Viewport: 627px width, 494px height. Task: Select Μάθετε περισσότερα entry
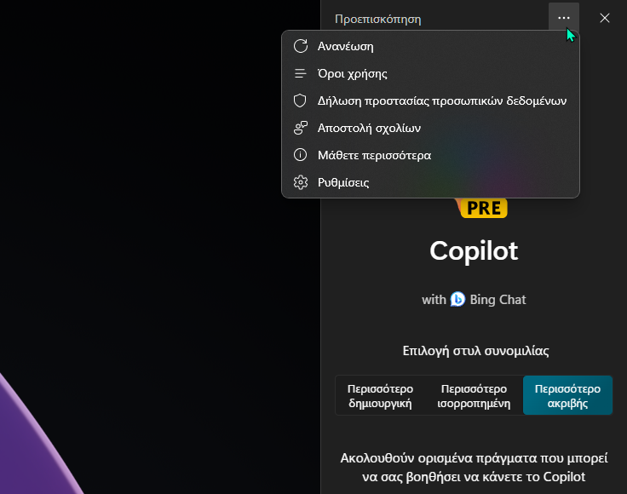pos(431,155)
